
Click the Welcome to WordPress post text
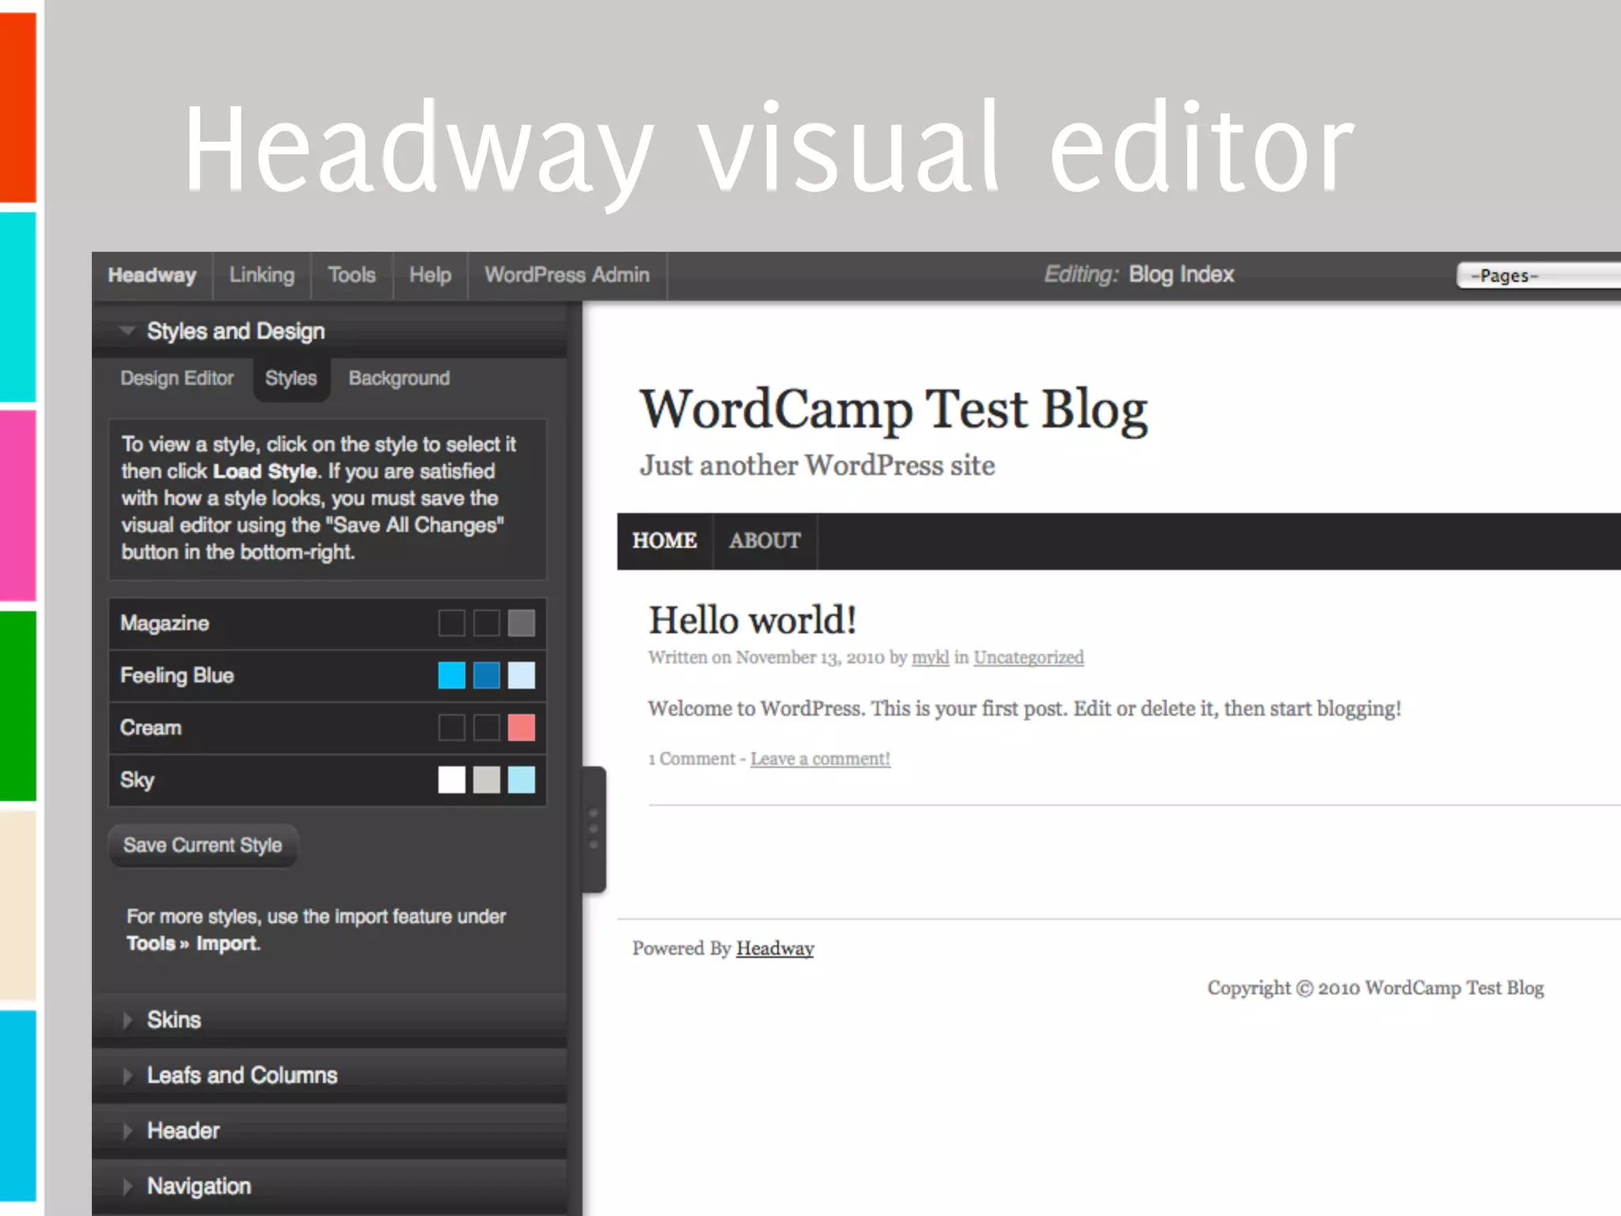1024,709
